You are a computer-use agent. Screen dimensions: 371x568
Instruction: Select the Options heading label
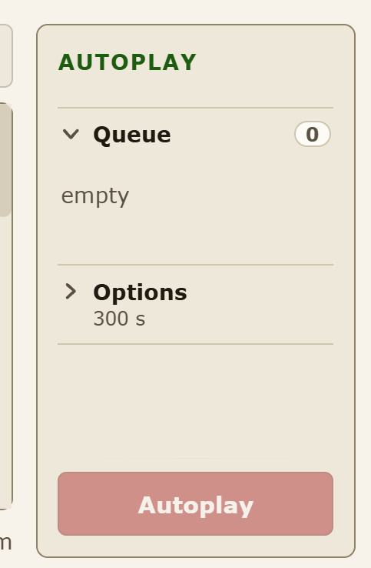[x=140, y=292]
